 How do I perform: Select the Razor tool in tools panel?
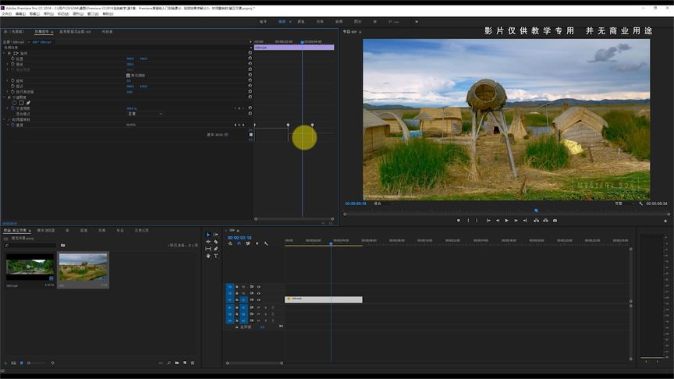coord(216,242)
